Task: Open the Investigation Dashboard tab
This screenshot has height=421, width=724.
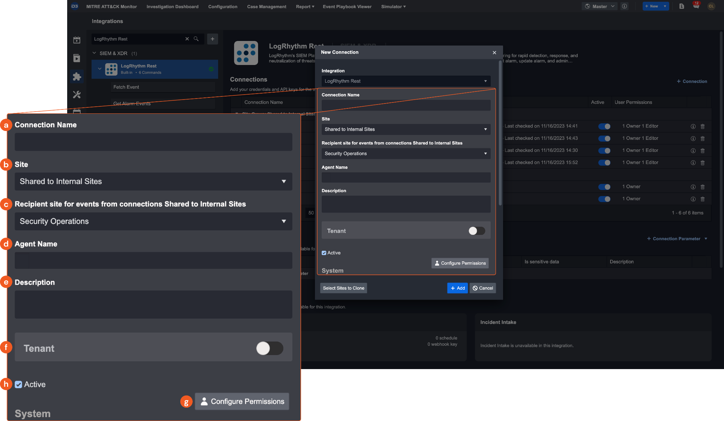Action: click(x=172, y=6)
